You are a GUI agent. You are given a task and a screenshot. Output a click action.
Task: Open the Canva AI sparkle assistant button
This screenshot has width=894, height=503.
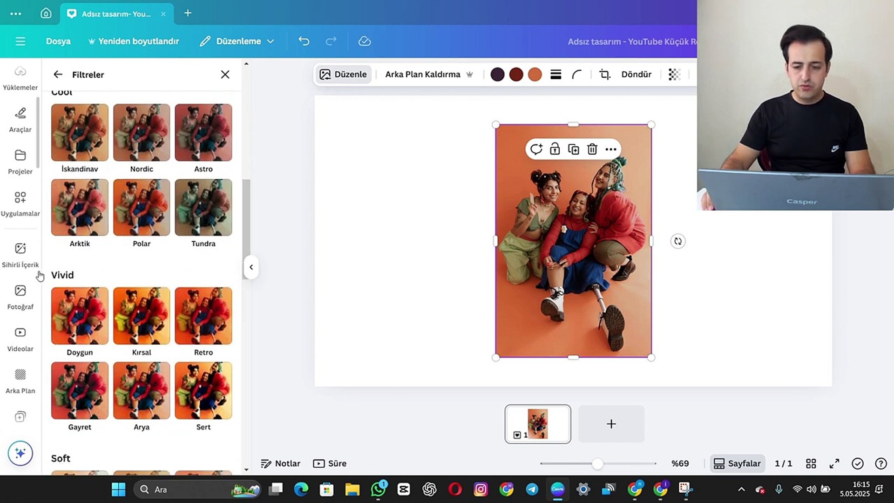click(20, 453)
